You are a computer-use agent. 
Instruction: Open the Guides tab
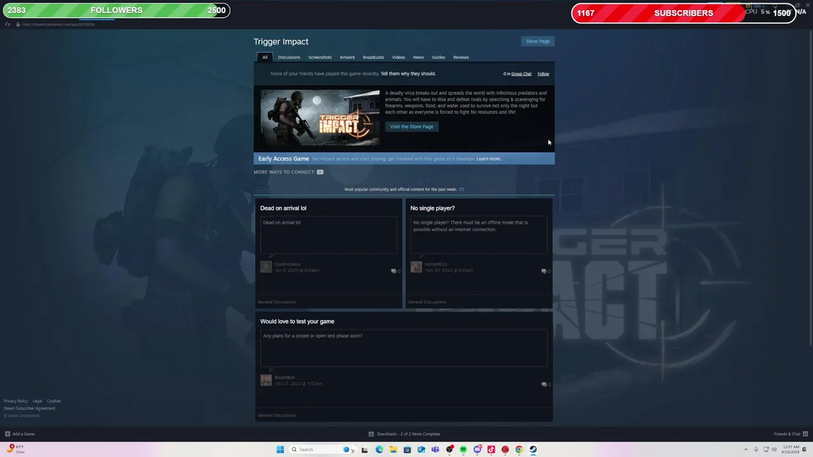[438, 57]
